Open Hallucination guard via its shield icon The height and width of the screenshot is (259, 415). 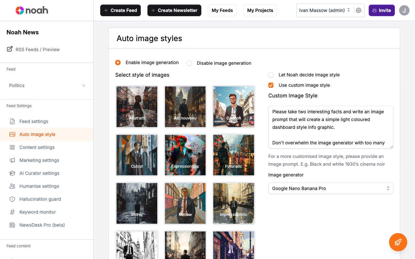[12, 199]
